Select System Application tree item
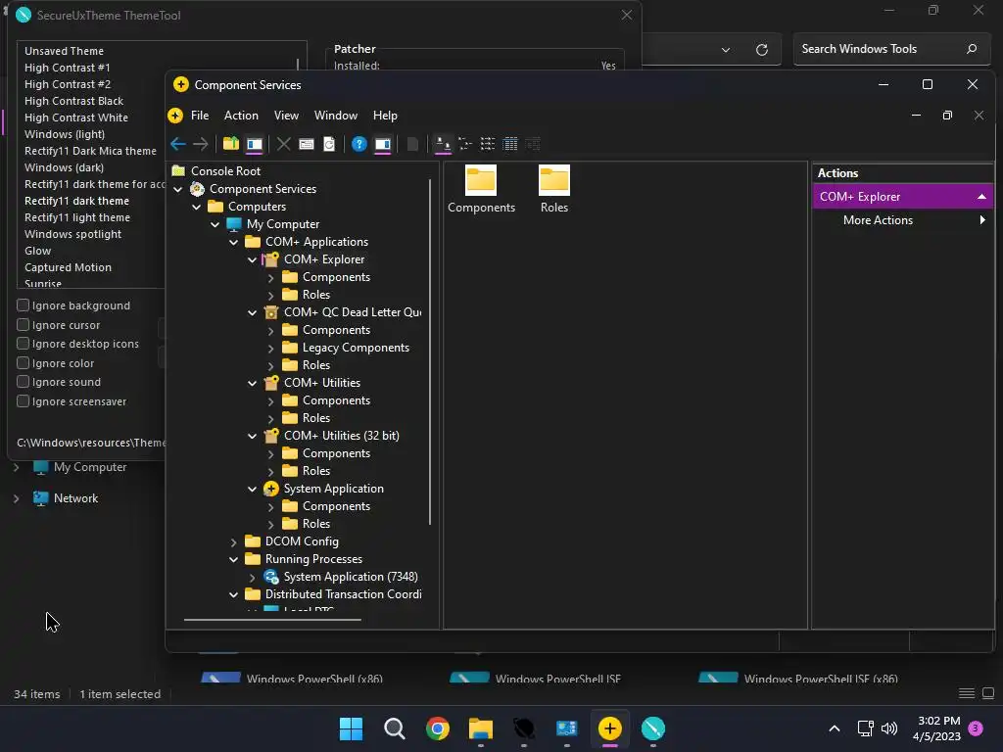Viewport: 1003px width, 752px height. tap(333, 489)
